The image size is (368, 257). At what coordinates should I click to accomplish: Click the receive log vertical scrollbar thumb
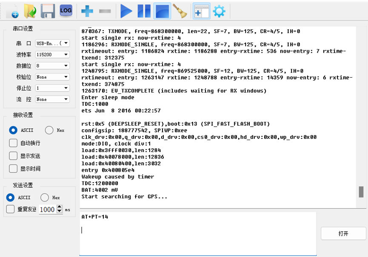(x=361, y=192)
